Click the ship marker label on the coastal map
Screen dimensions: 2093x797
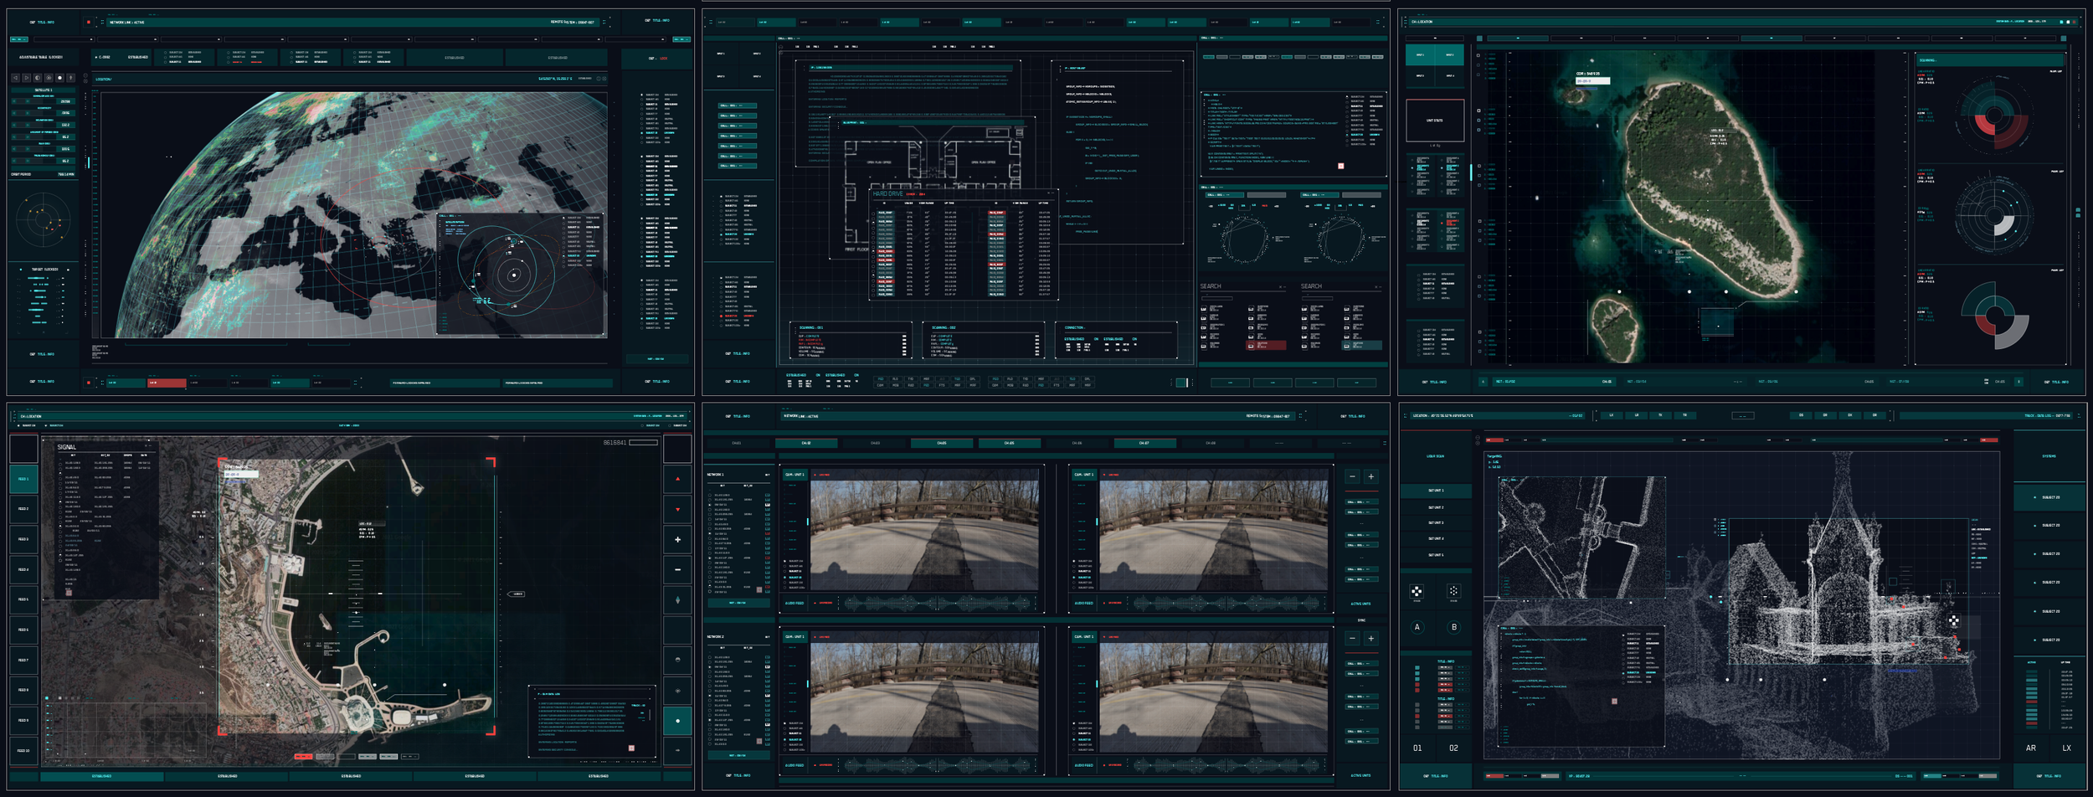(x=517, y=594)
